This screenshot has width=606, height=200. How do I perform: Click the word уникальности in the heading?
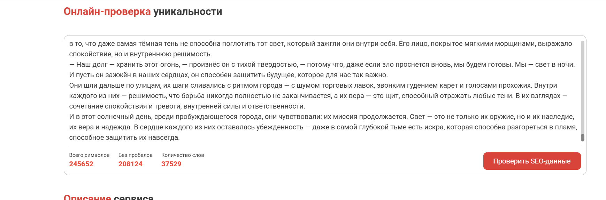pos(188,11)
